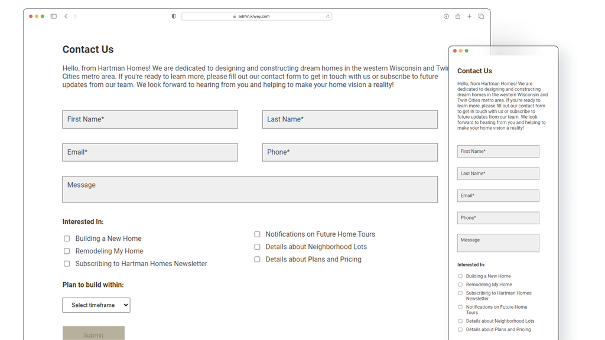Screen dimensions: 605x340
Task: Click the green maximize dot of small window
Action: click(x=467, y=51)
